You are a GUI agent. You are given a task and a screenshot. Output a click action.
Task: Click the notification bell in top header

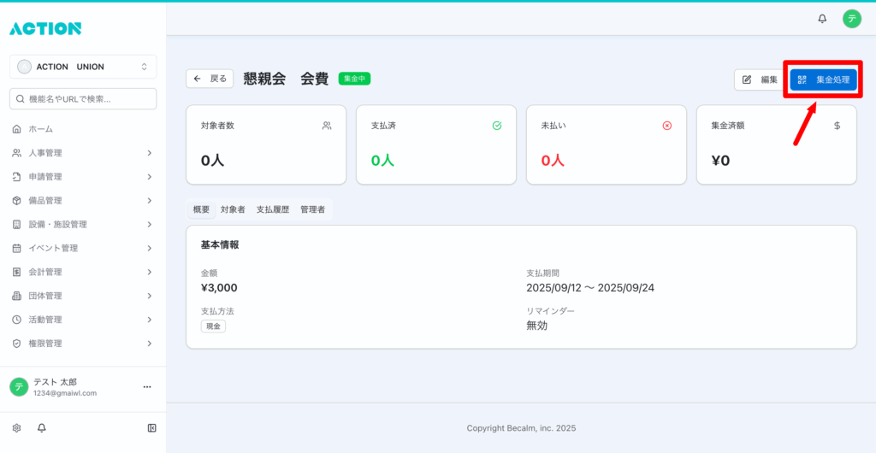(822, 18)
